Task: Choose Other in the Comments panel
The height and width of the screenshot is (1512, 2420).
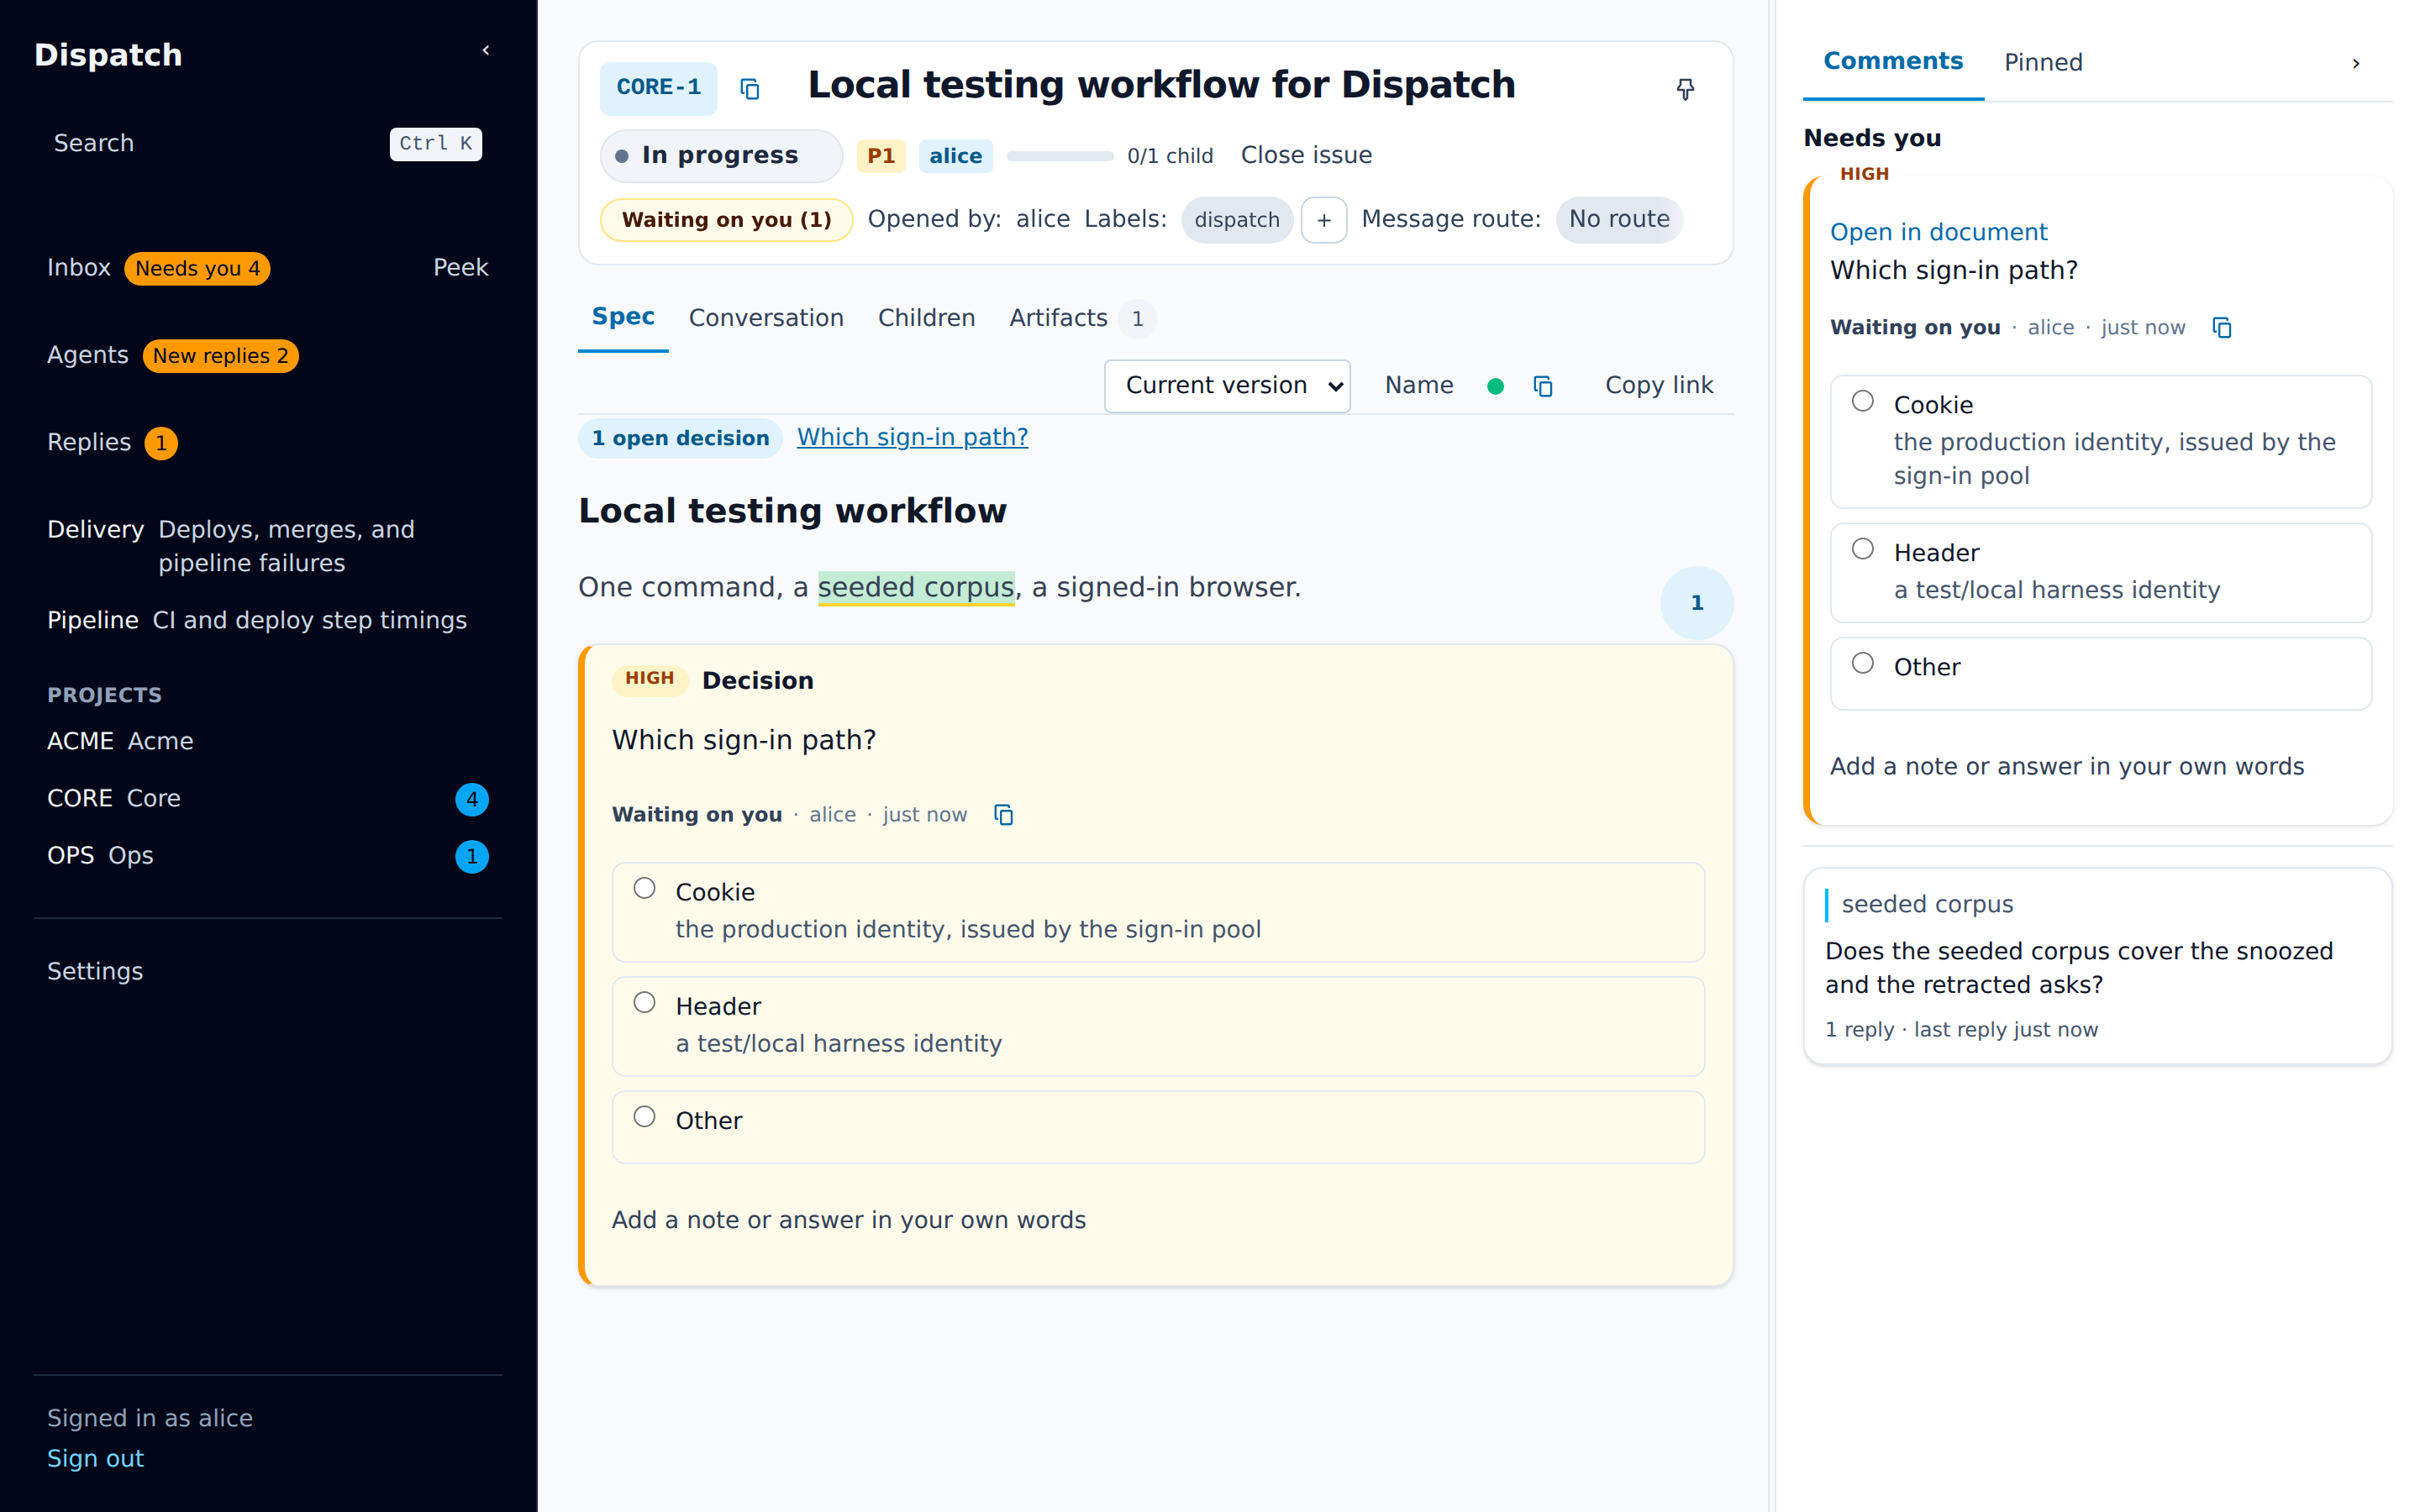Action: tap(1863, 663)
